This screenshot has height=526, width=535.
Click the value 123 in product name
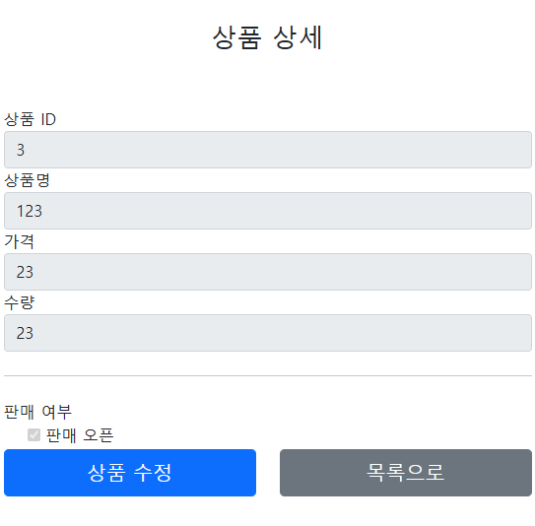click(x=30, y=211)
